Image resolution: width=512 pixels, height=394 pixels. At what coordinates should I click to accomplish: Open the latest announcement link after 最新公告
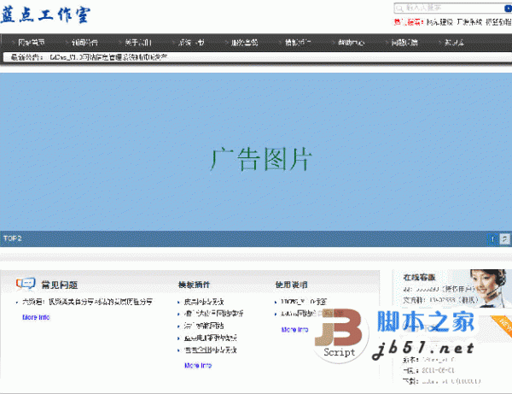[108, 57]
